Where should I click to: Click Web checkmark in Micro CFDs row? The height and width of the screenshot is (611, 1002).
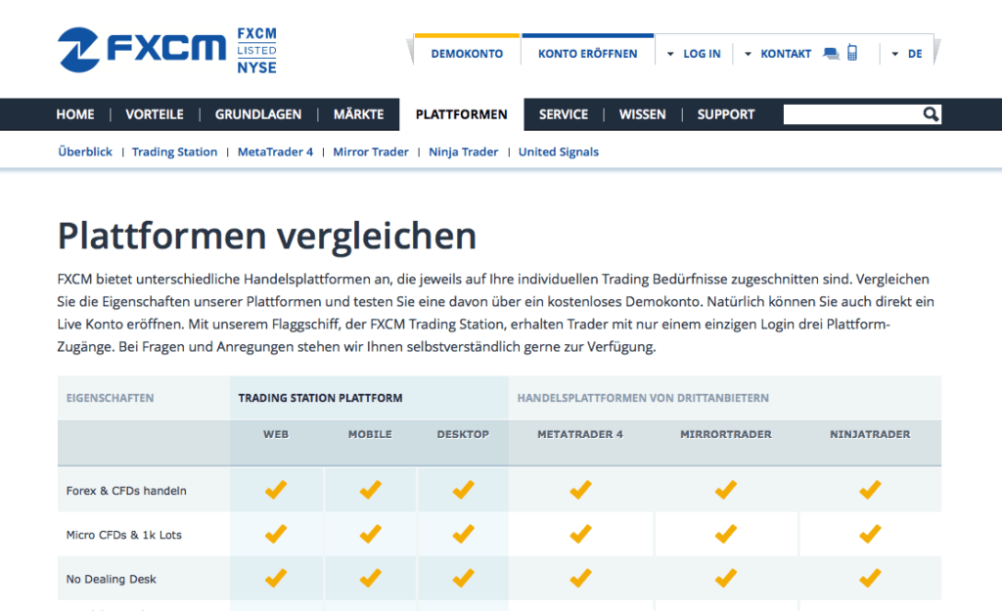click(276, 534)
